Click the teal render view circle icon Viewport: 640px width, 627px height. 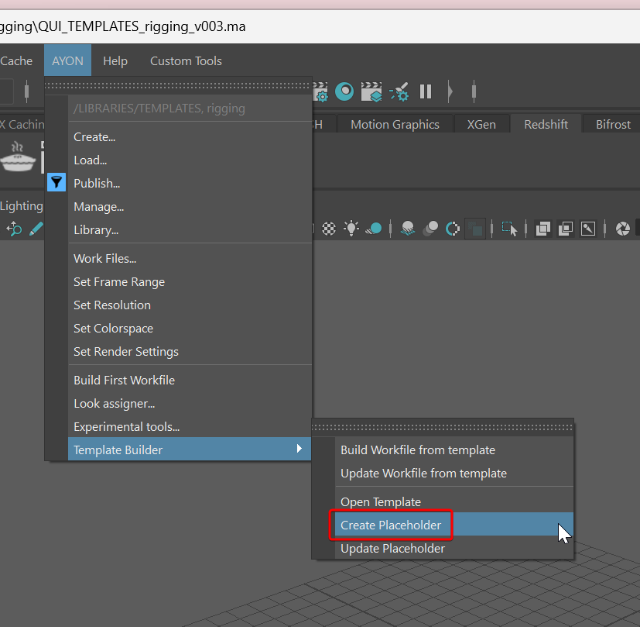click(345, 92)
